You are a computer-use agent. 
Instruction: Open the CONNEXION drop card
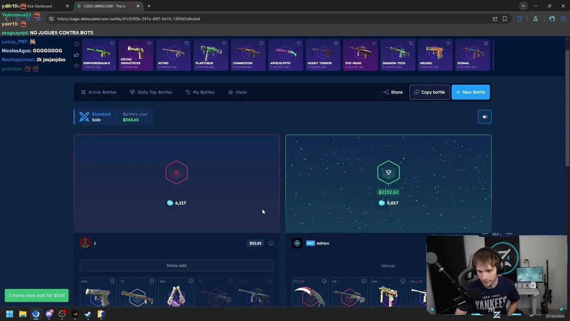point(248,55)
